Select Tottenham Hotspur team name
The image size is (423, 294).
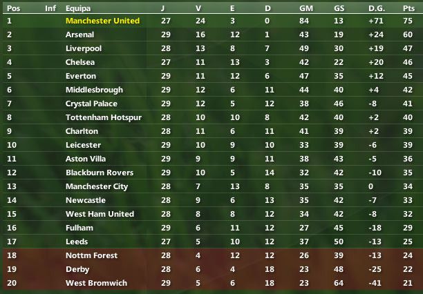pos(103,117)
